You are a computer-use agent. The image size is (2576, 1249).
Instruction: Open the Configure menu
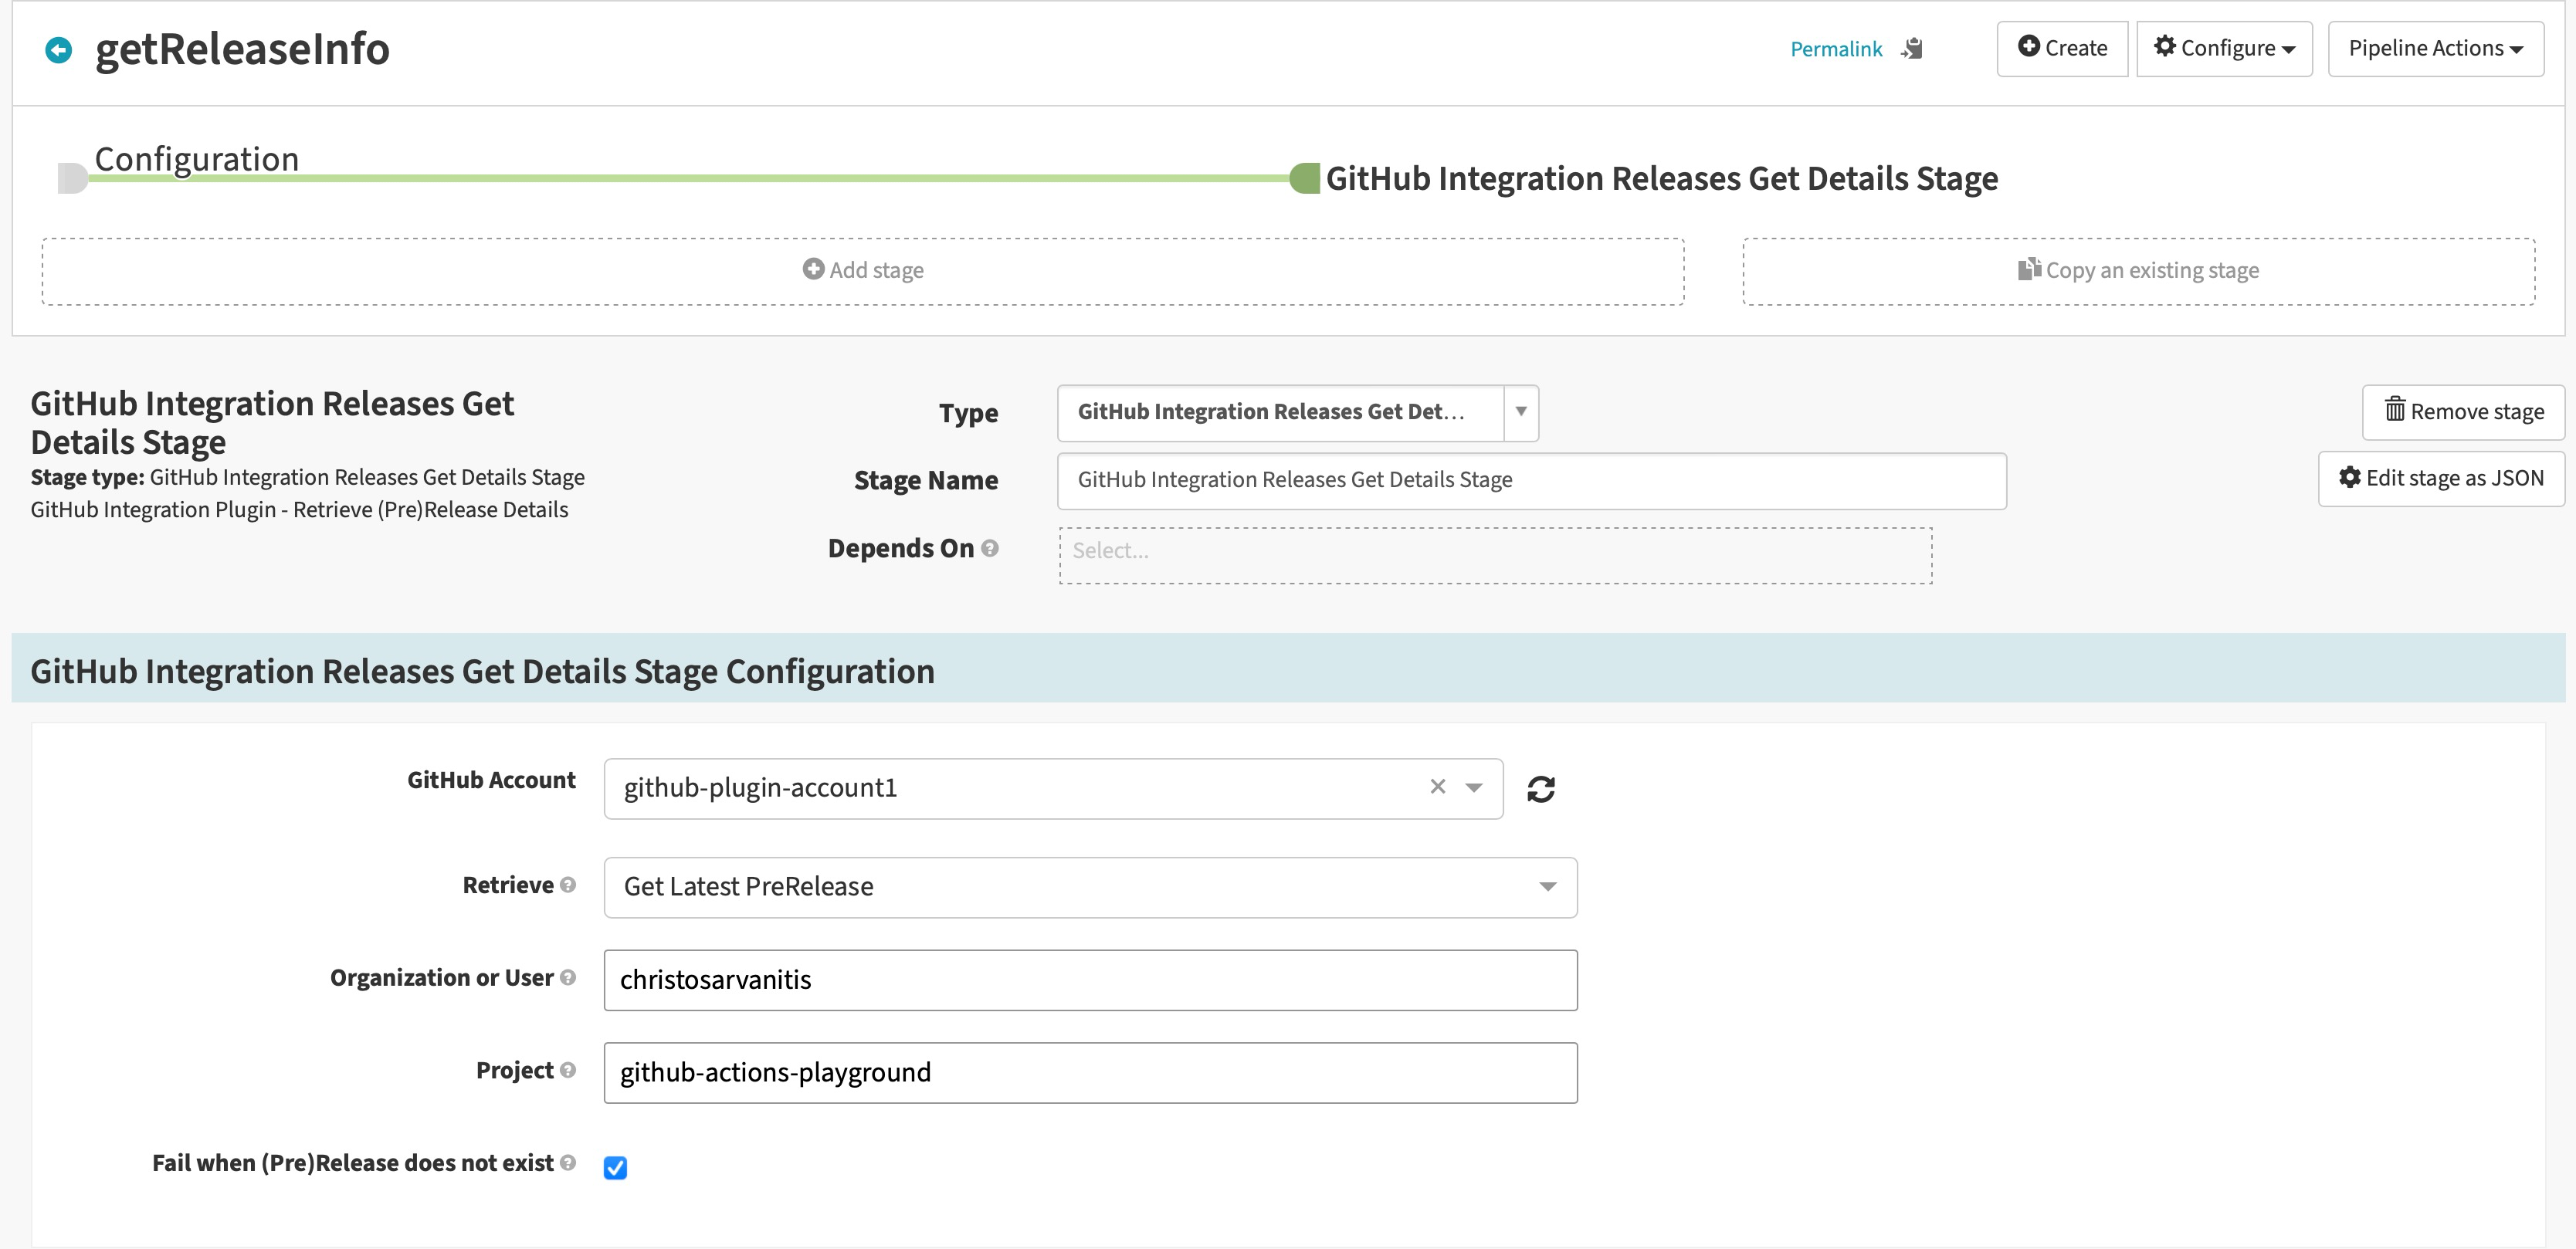2224,48
